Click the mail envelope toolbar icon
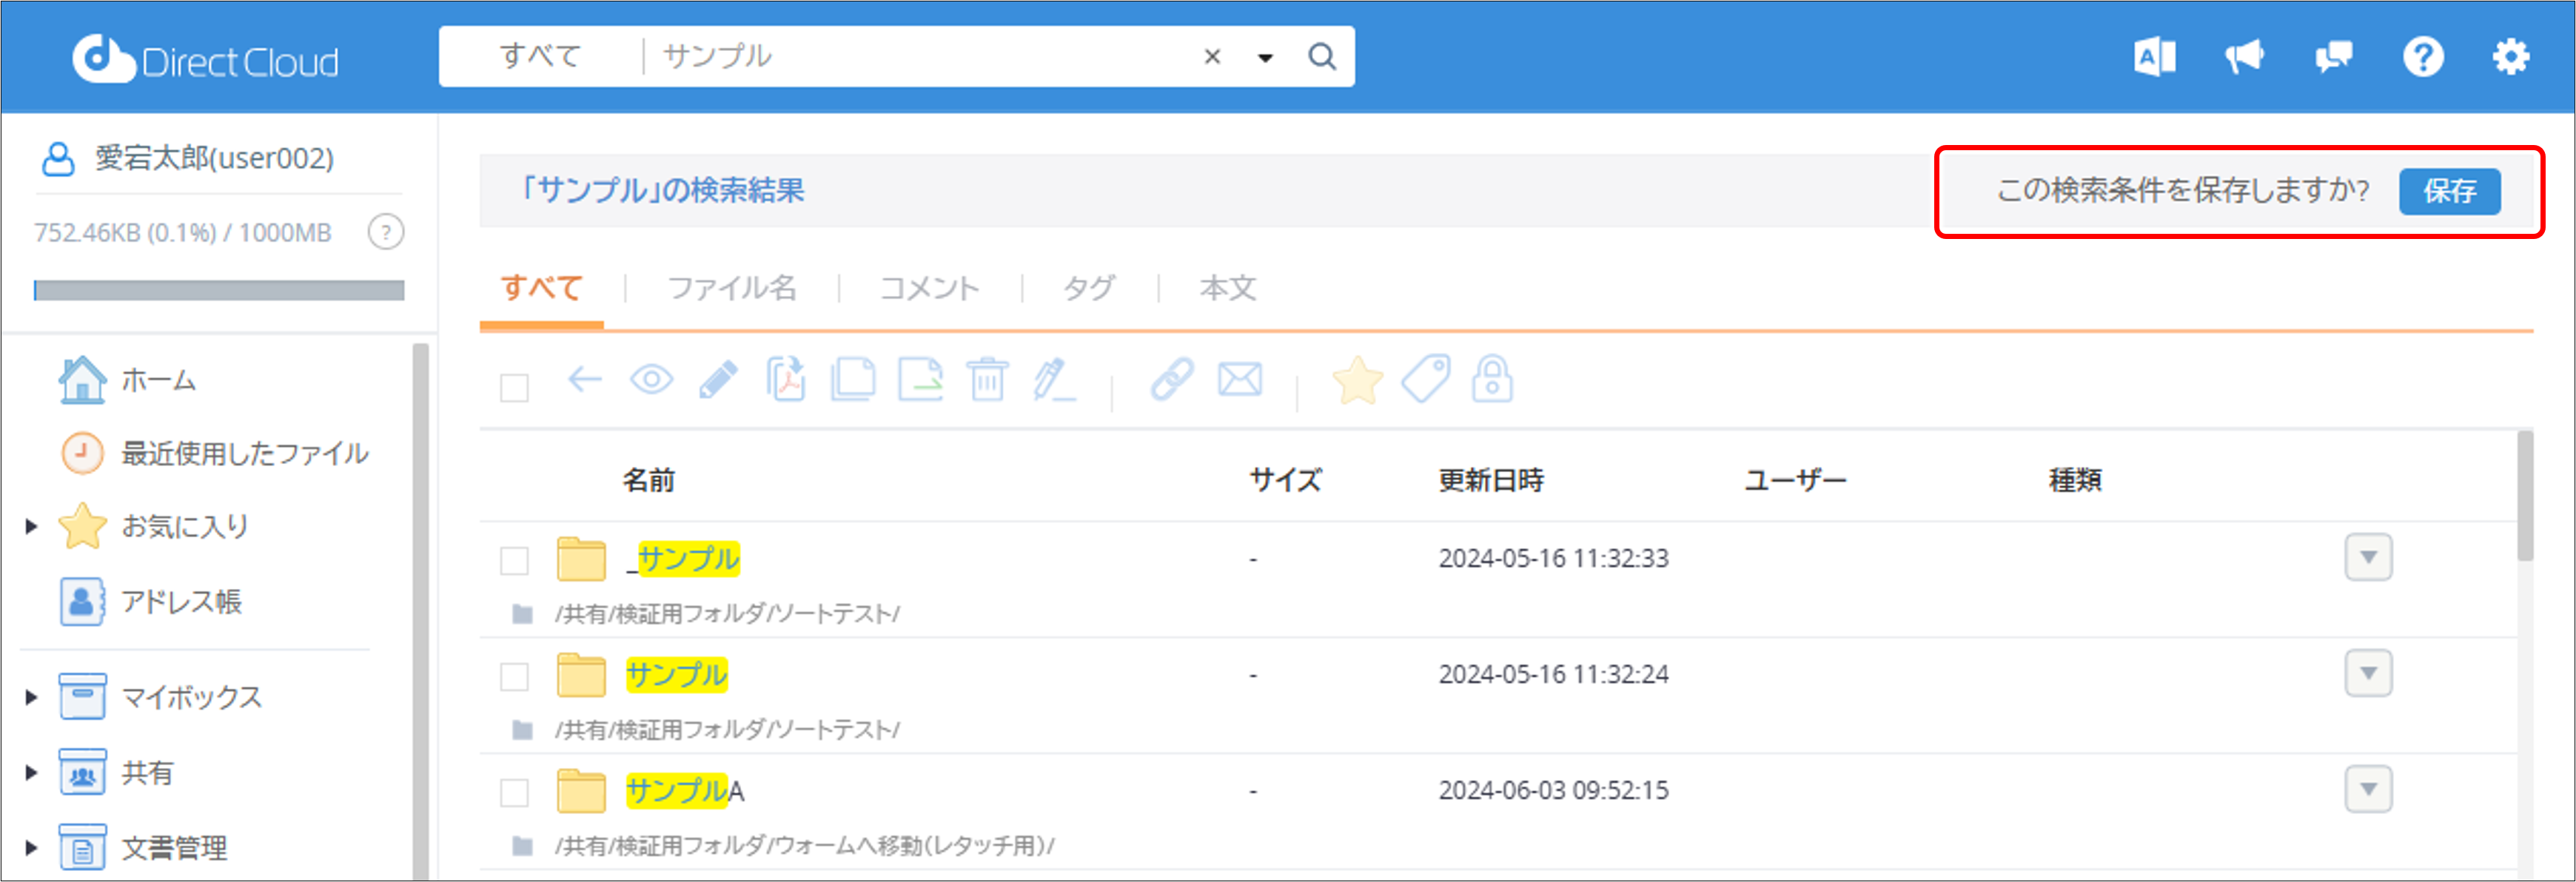 pos(1240,380)
